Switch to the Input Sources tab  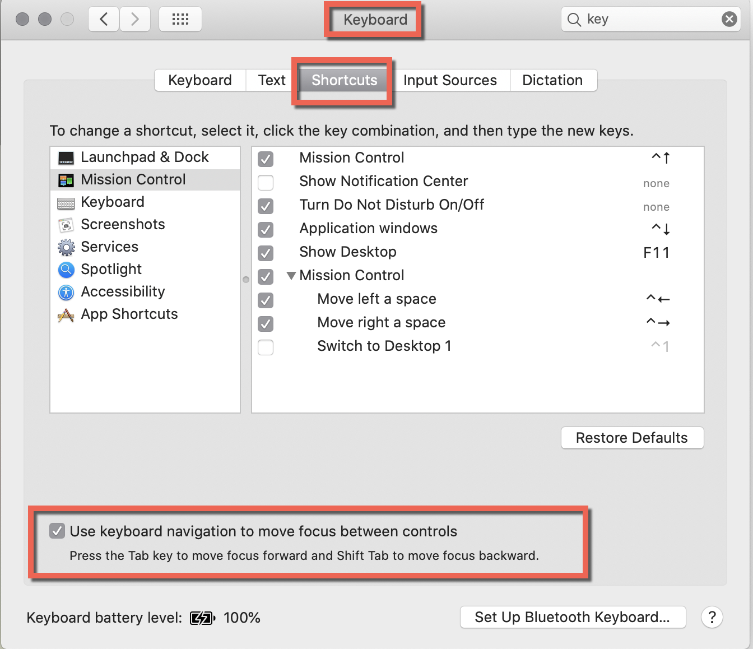450,80
